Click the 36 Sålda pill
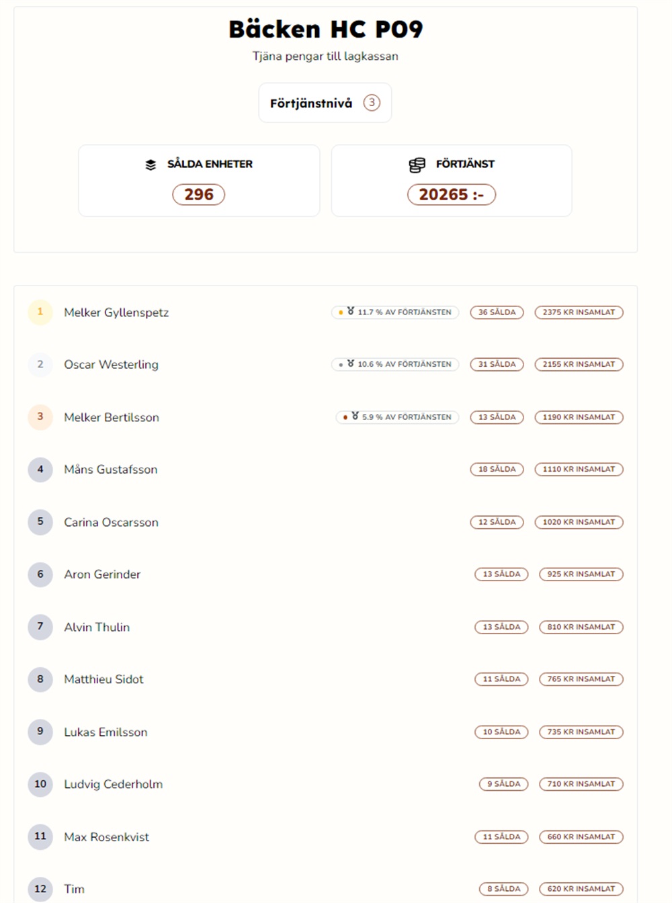The width and height of the screenshot is (672, 903). [x=497, y=312]
